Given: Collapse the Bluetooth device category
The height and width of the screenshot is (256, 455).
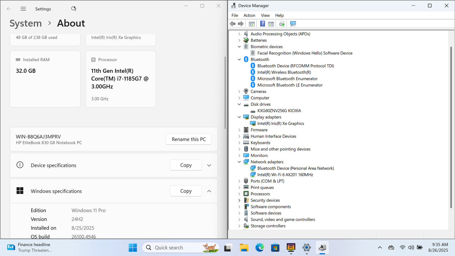Looking at the screenshot, I should pos(239,59).
